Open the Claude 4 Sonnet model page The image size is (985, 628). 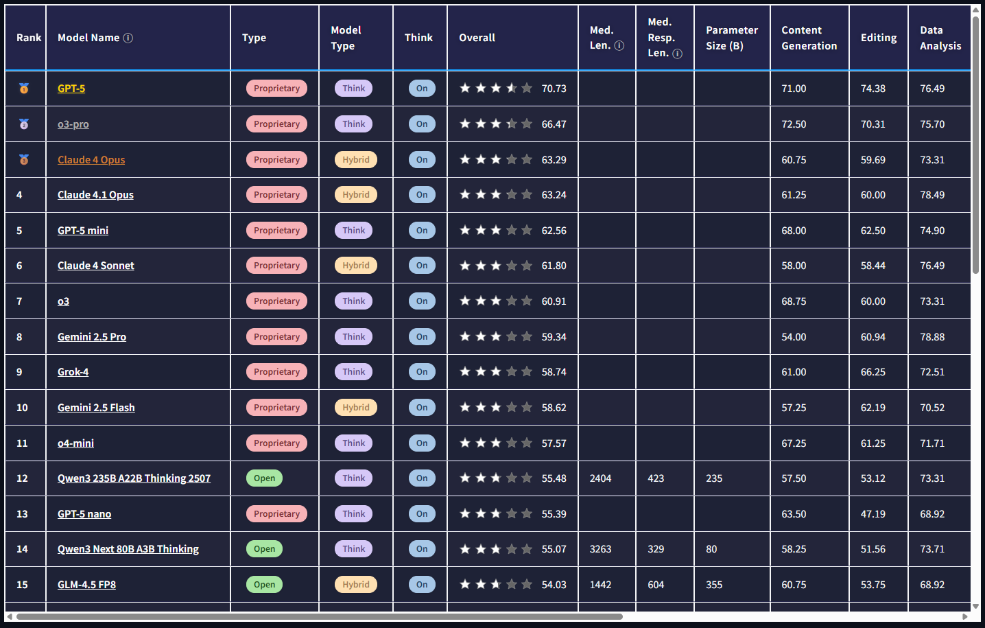(x=96, y=266)
